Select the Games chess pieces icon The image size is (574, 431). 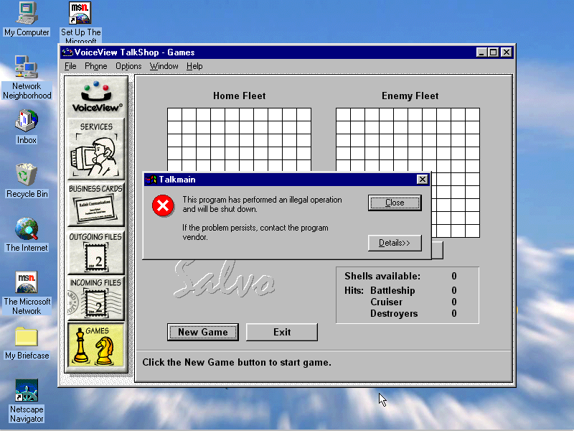click(x=96, y=346)
